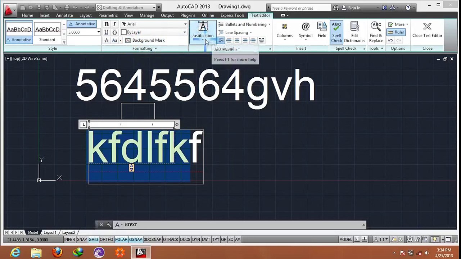Image resolution: width=461 pixels, height=259 pixels.
Task: Open the Symbol insert menu
Action: 306,31
